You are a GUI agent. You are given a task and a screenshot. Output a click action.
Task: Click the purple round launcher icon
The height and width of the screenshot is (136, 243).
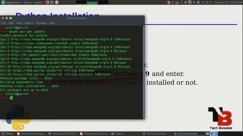[x=57, y=2]
